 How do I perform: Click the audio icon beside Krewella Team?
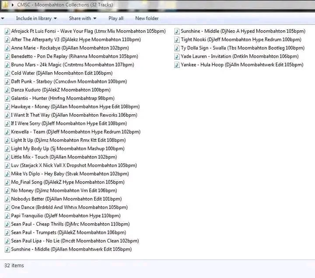click(7, 132)
